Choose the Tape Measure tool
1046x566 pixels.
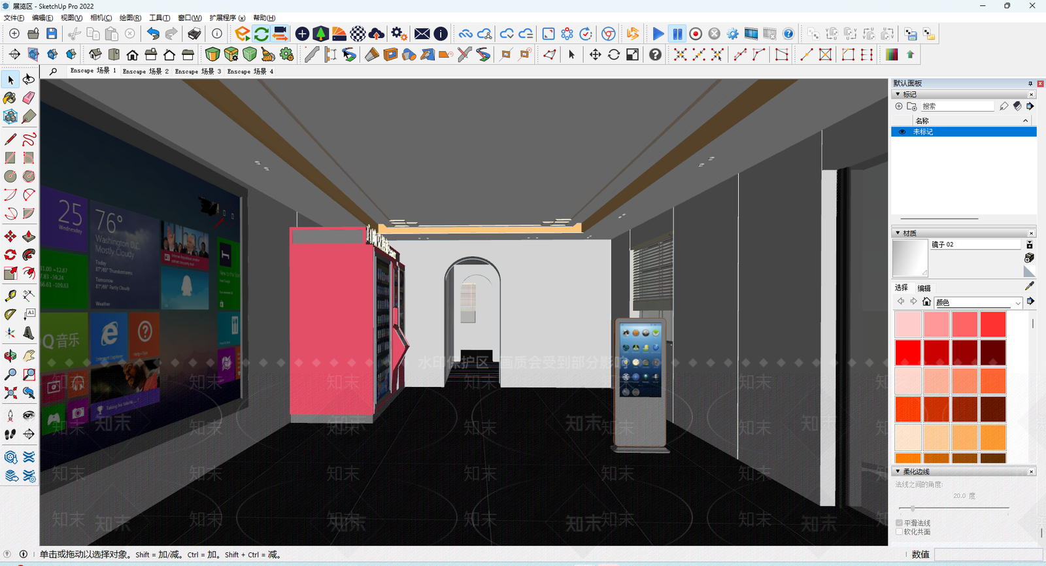point(10,296)
